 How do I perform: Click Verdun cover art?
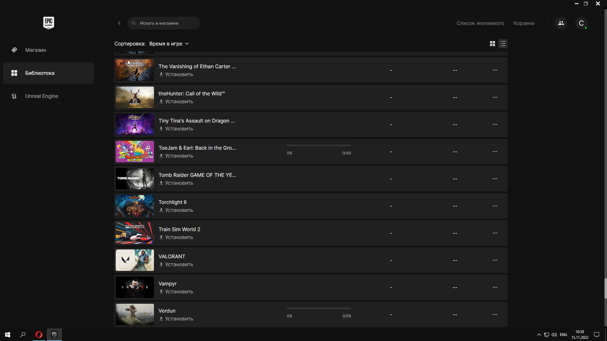[x=135, y=314]
